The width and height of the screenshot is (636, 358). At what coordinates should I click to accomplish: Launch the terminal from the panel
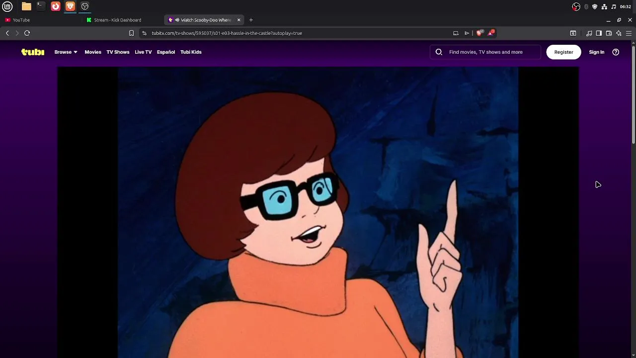[41, 6]
